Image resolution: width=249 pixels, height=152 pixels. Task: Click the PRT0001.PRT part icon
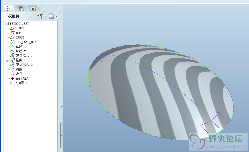7,24
